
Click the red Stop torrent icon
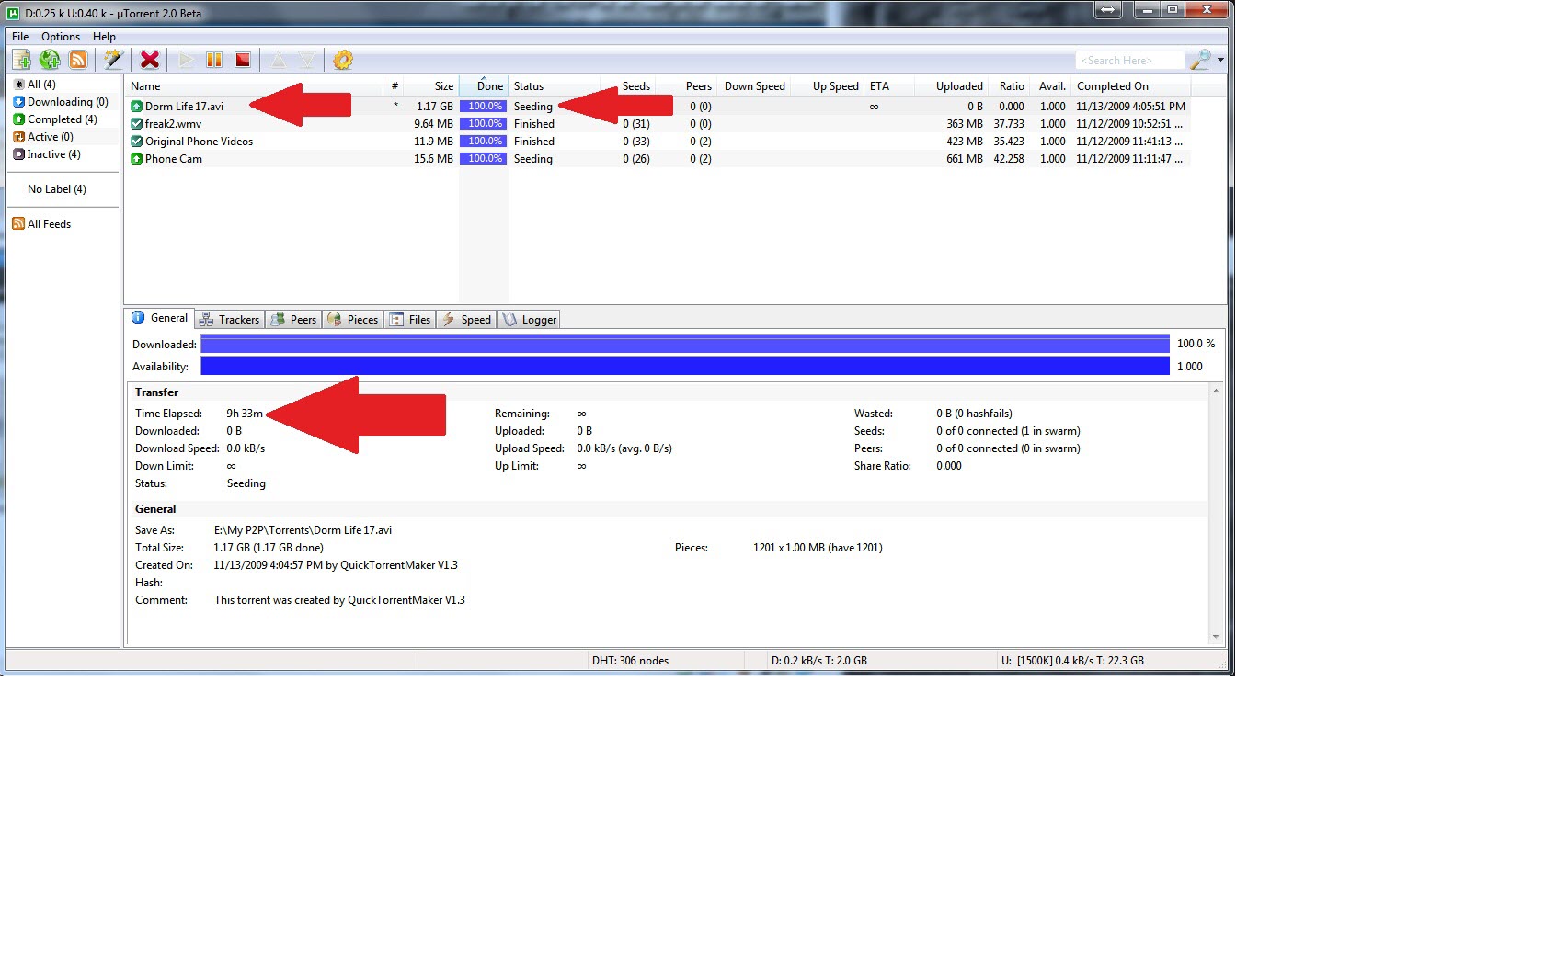pos(243,60)
